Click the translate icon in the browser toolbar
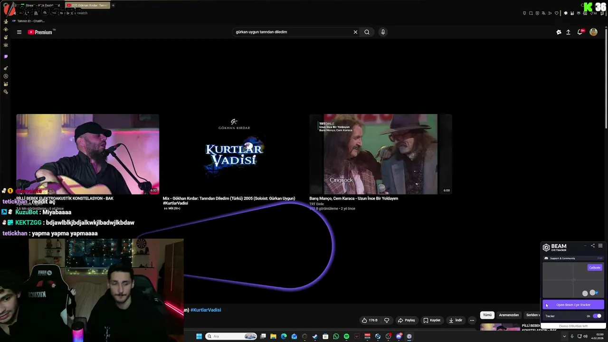Screen dimensions: 608x342 click(543, 13)
